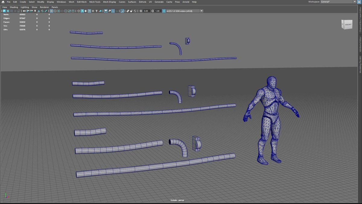Switch to Wireframe display mode

[x=79, y=11]
